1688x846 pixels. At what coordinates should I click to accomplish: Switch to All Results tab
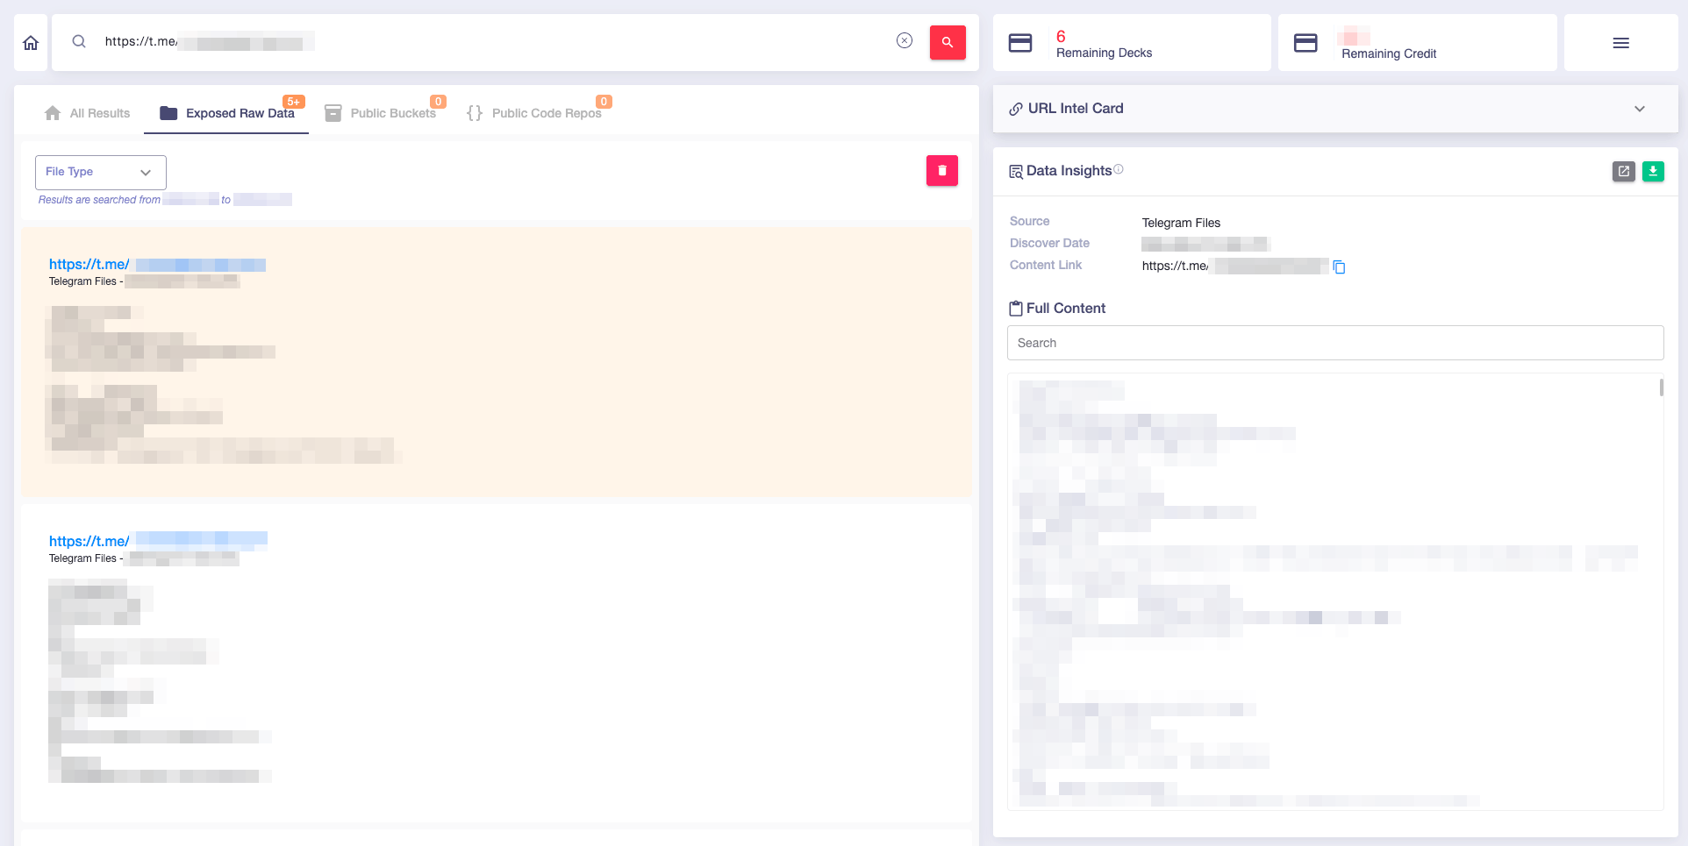pos(87,113)
